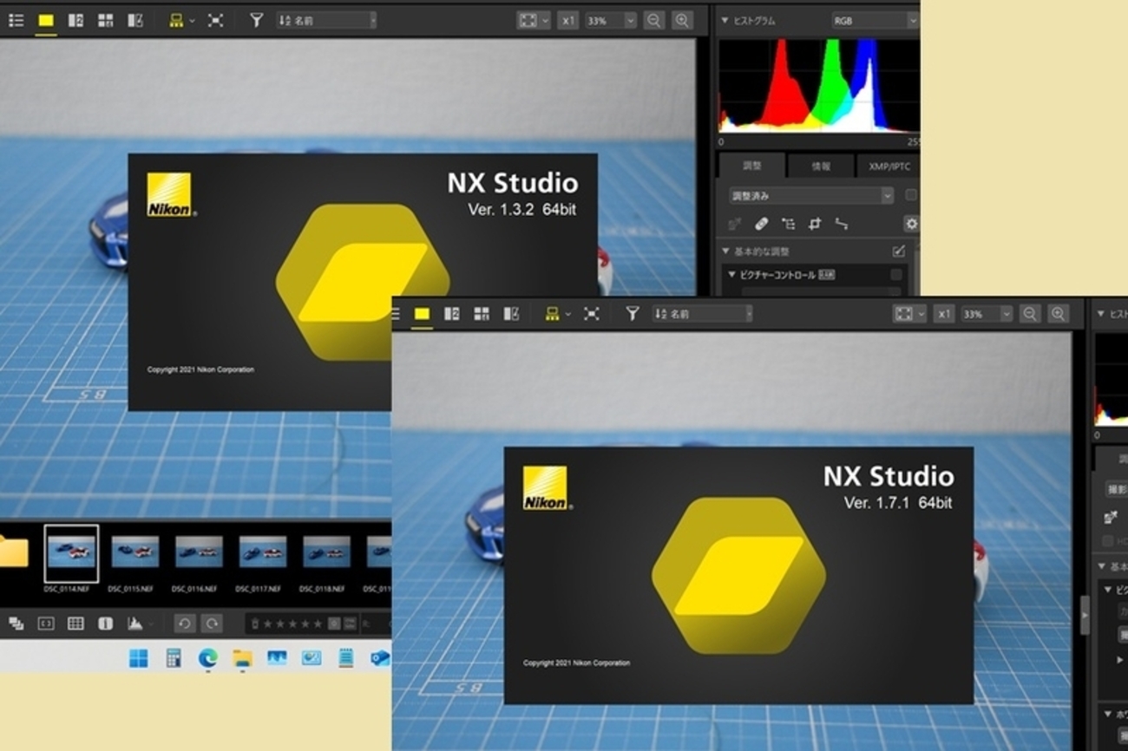This screenshot has height=751, width=1128.
Task: Open Calculator from the taskbar
Action: 174,658
